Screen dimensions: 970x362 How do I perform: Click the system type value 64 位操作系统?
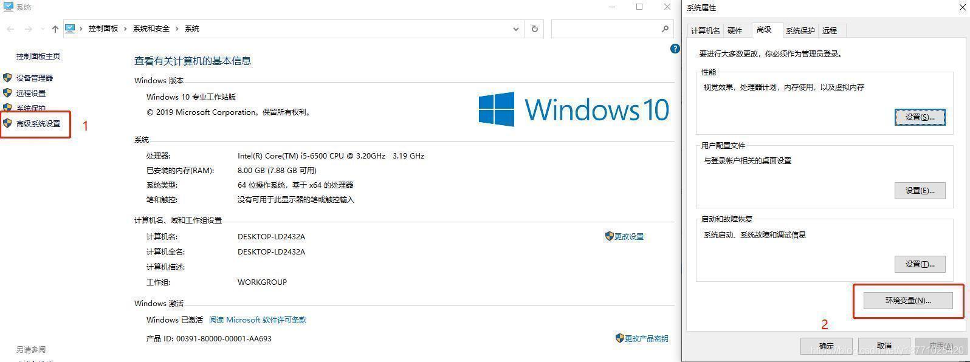[x=295, y=185]
